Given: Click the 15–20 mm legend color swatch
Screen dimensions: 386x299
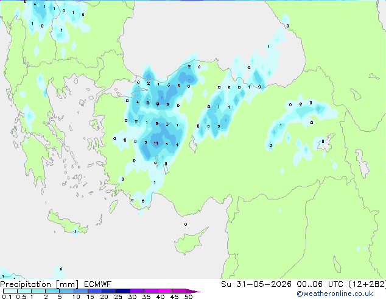Looking at the screenshot, I should (94, 291).
